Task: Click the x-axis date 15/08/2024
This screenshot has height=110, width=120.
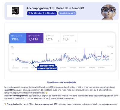Action: tap(92, 68)
